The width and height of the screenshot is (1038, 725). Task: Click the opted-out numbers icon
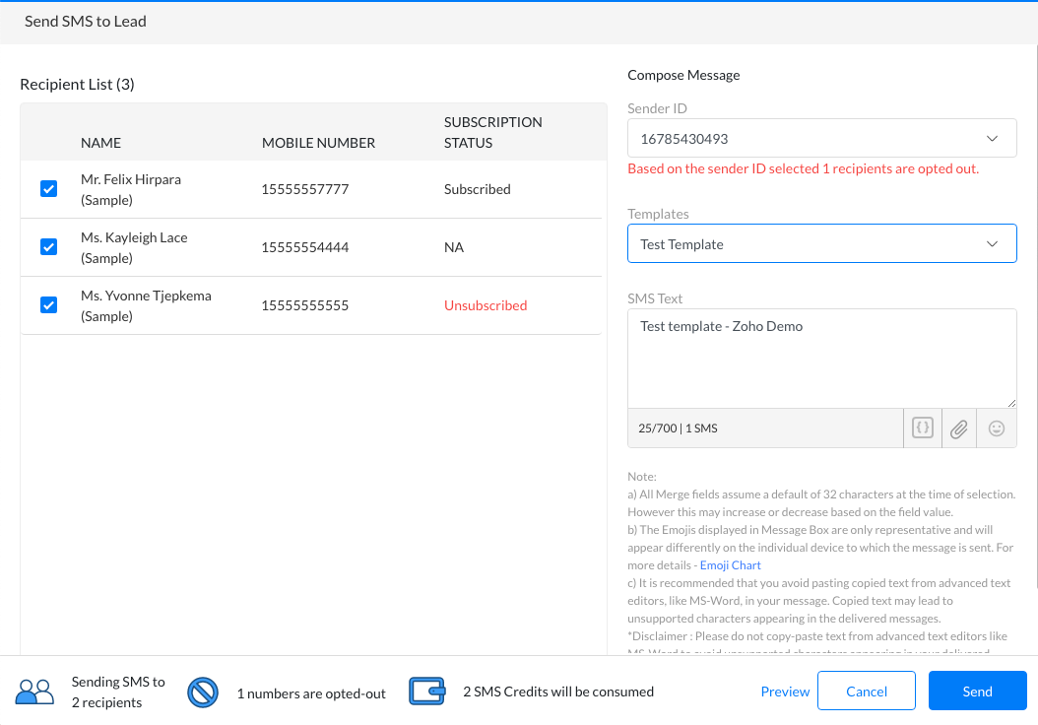pyautogui.click(x=203, y=692)
